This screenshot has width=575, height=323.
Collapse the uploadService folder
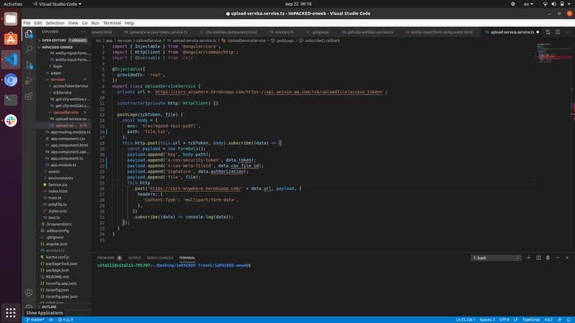[64, 112]
